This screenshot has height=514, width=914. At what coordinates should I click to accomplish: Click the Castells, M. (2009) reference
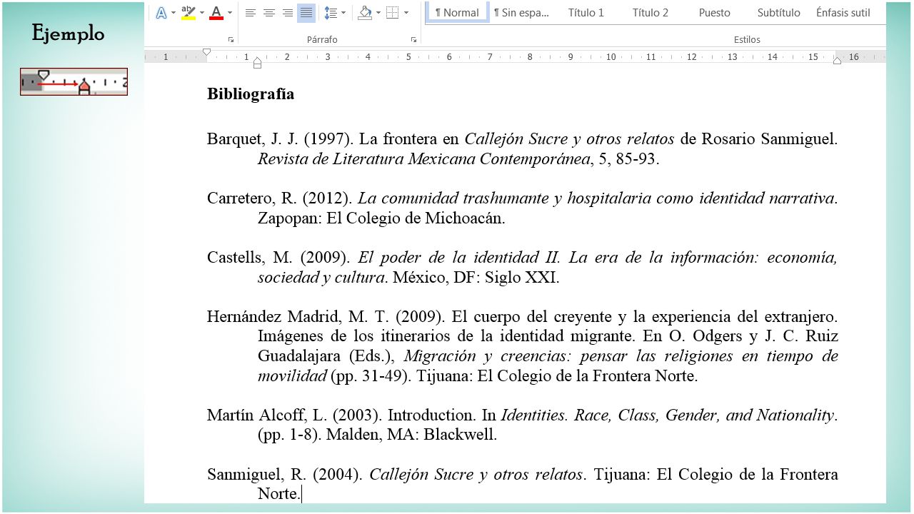pyautogui.click(x=523, y=267)
